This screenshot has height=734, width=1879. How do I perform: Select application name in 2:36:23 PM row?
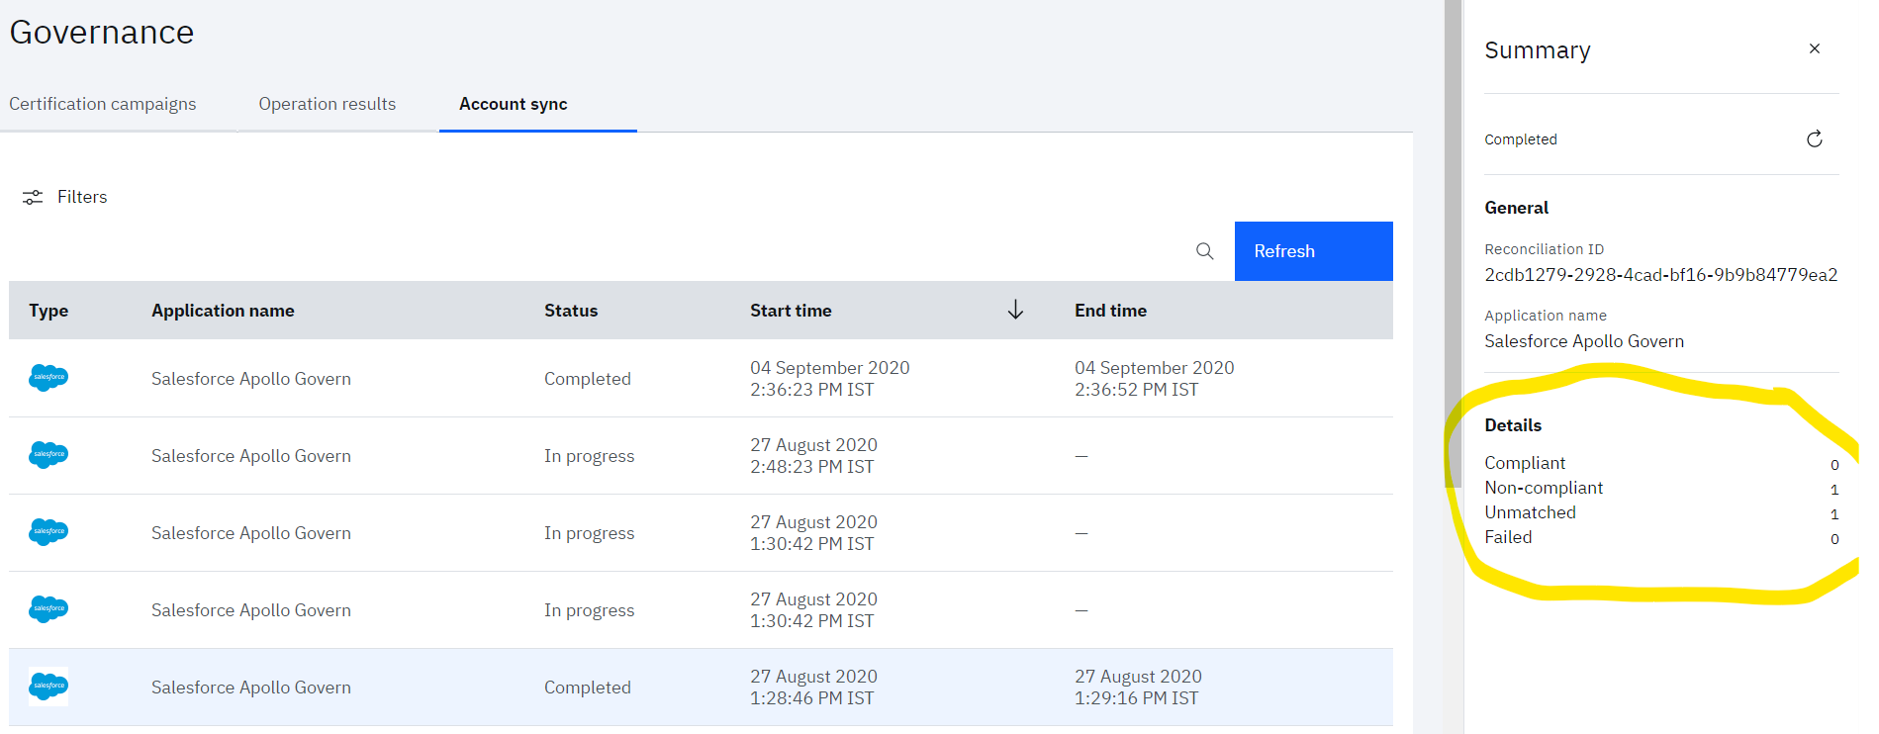click(251, 379)
